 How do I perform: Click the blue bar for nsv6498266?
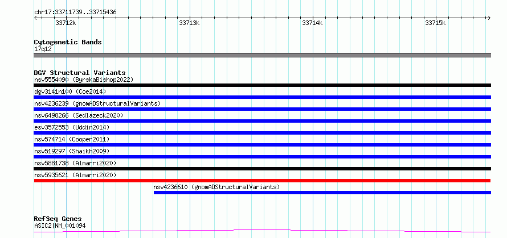point(263,121)
